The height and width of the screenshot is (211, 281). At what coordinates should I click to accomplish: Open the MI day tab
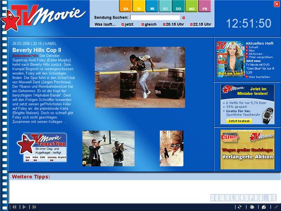click(x=152, y=6)
